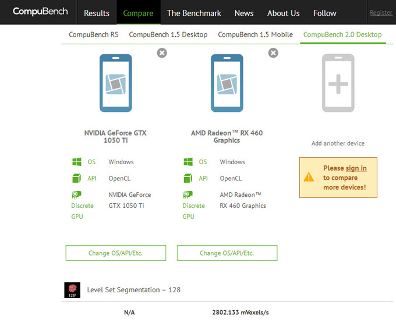This screenshot has height=329, width=396.
Task: Click the Discrete GPU label under NVIDIA
Action: (x=82, y=211)
